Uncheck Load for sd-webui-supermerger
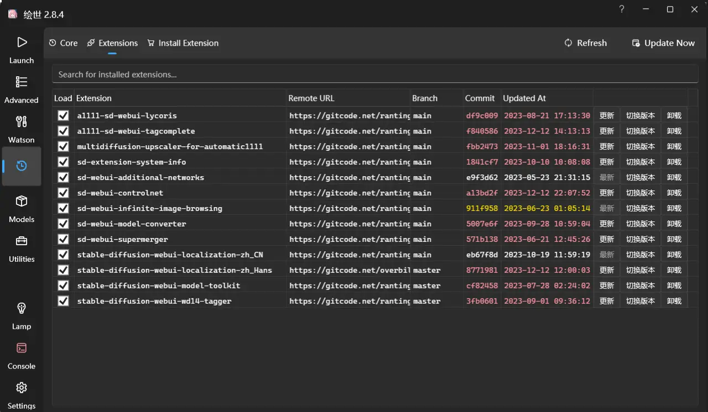Screen dimensions: 708x412 coord(63,239)
